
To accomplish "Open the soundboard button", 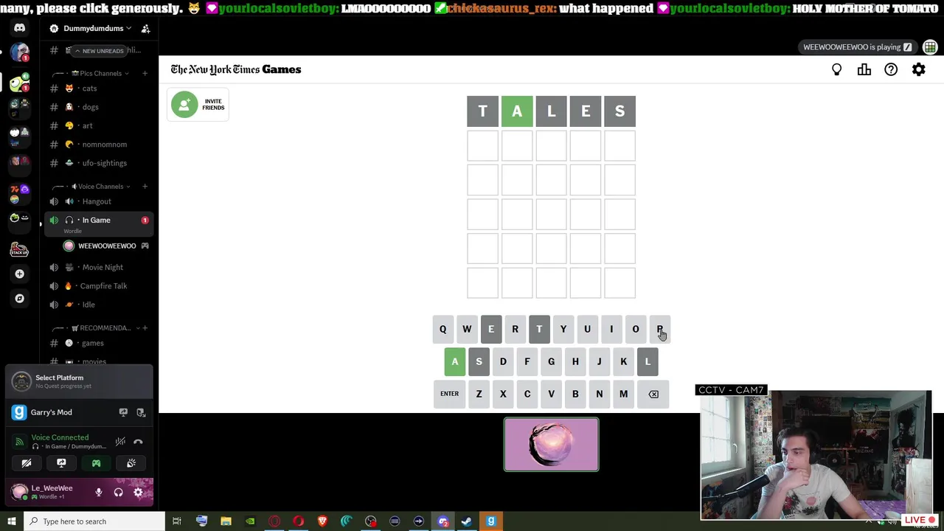I will (131, 463).
